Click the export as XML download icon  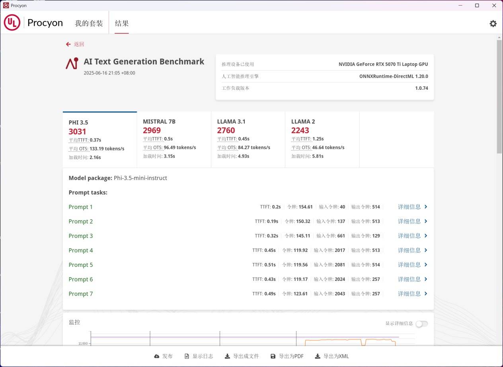point(318,356)
